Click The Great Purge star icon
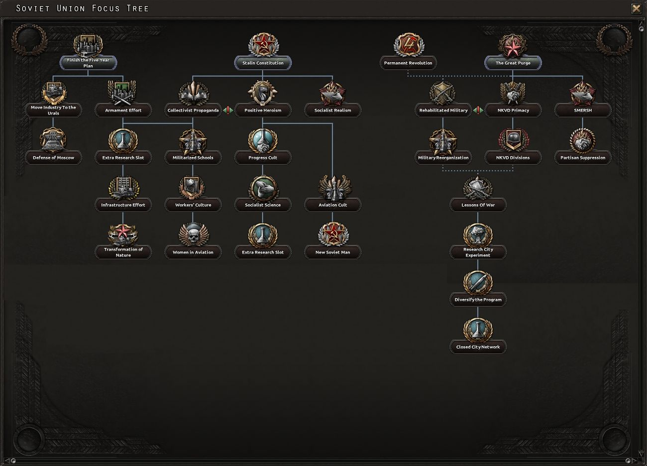647x466 pixels. pos(513,46)
